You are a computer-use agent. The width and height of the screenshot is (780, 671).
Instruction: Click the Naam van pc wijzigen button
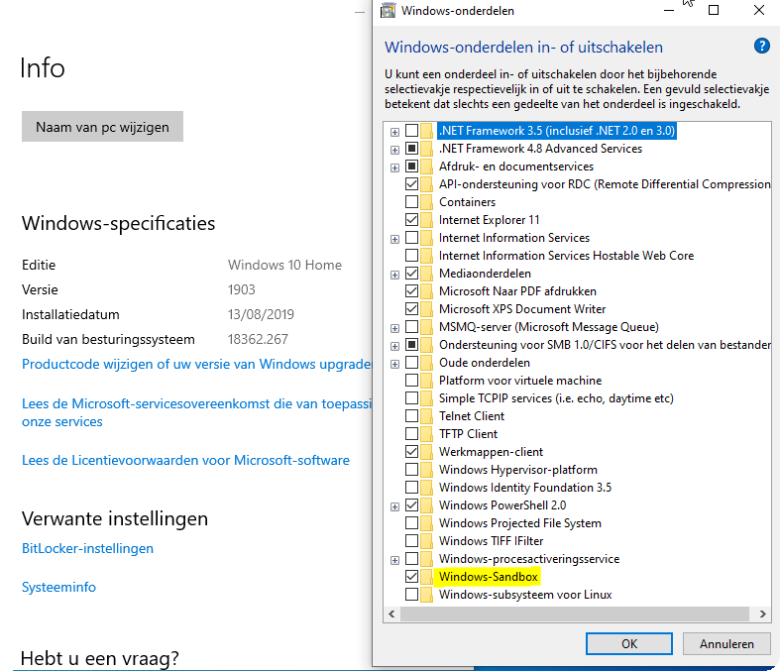coord(102,127)
